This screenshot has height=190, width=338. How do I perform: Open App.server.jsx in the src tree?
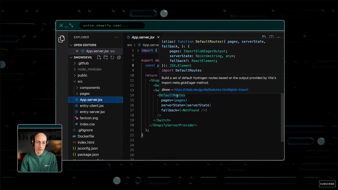(x=95, y=100)
